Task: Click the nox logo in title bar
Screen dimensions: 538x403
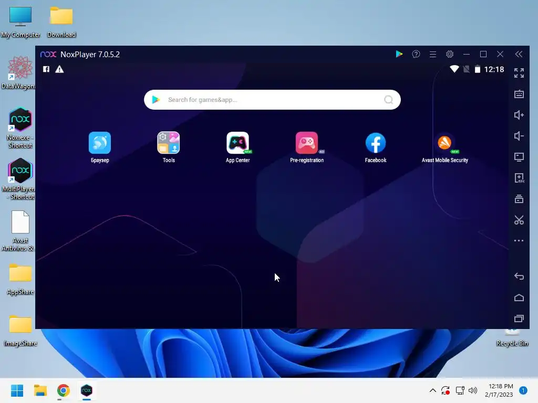Action: click(48, 54)
